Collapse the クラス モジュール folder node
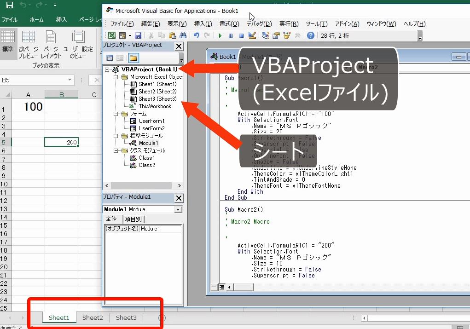470x329 pixels. click(116, 150)
